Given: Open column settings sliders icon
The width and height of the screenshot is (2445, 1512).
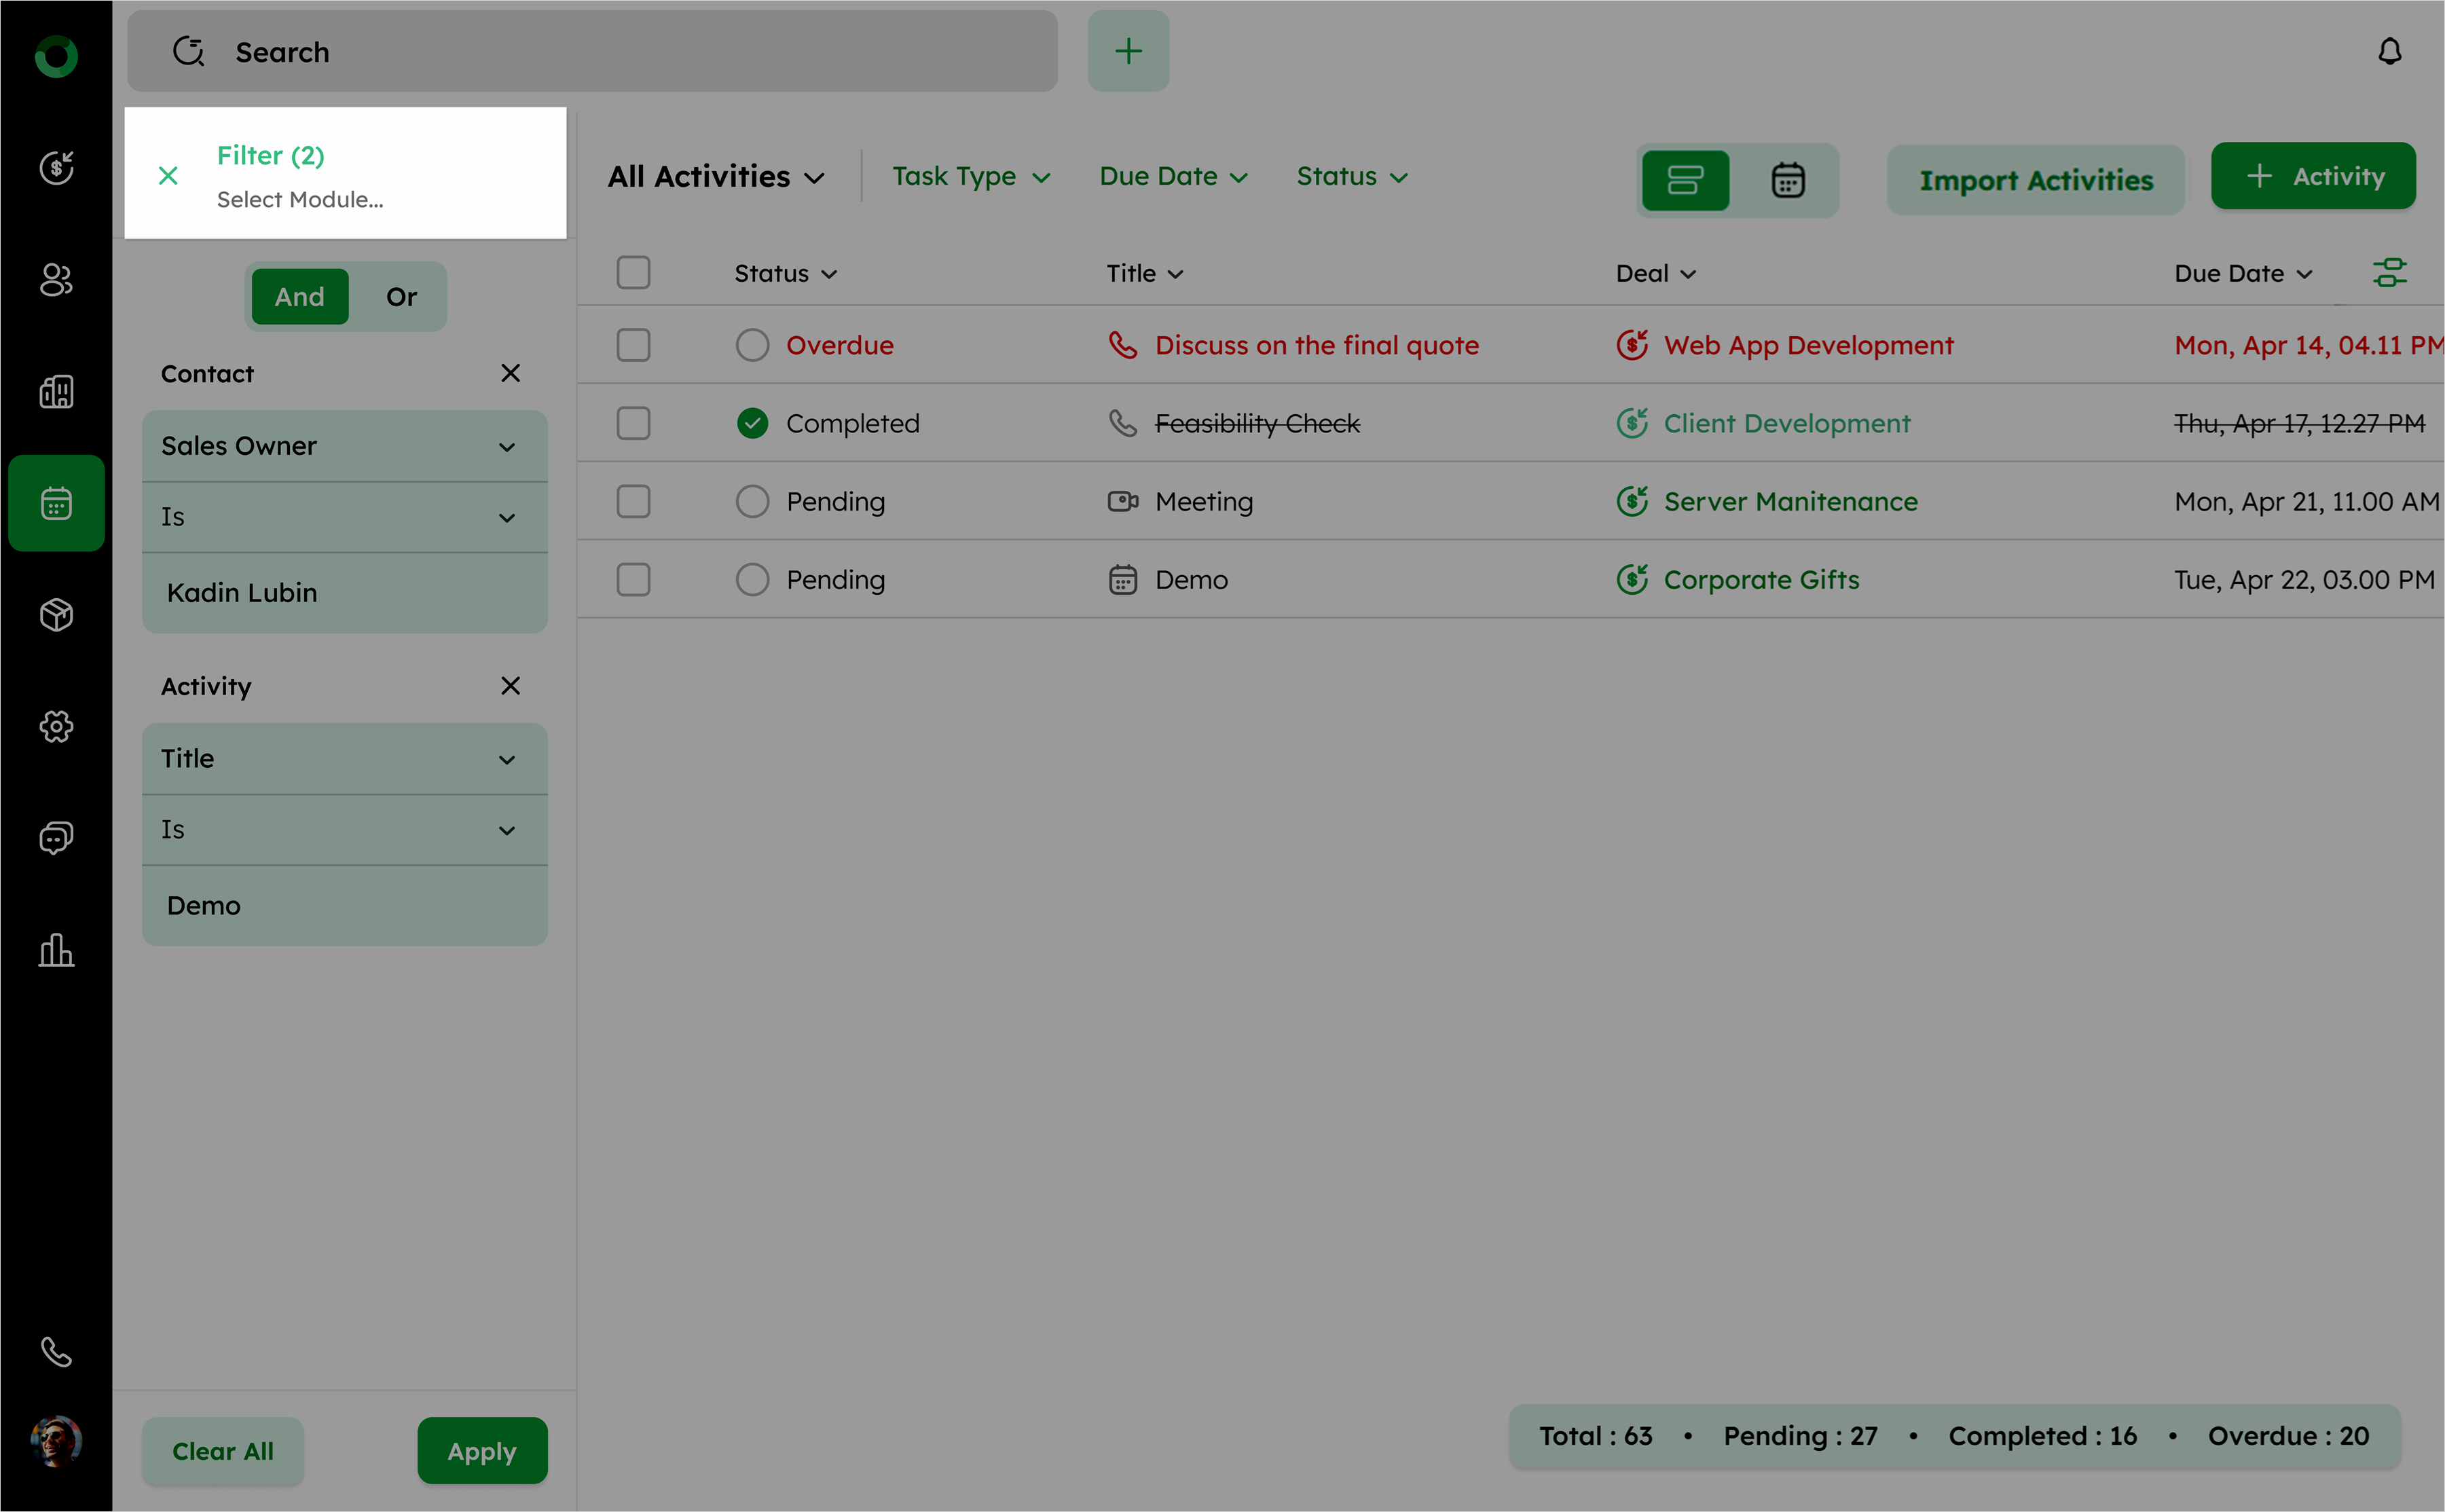Looking at the screenshot, I should pyautogui.click(x=2389, y=273).
